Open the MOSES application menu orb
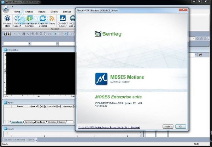Viewport: 212px width, 147px height. (x=6, y=9)
